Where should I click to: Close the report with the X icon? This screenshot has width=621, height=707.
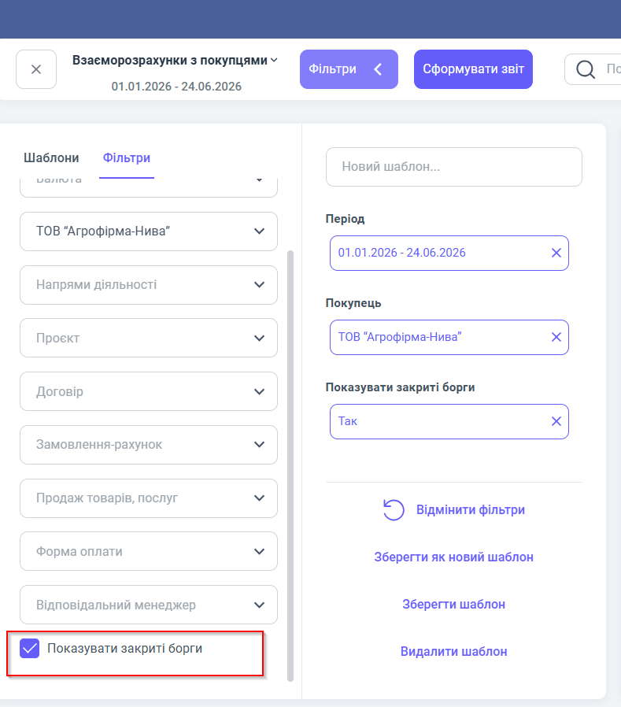36,69
